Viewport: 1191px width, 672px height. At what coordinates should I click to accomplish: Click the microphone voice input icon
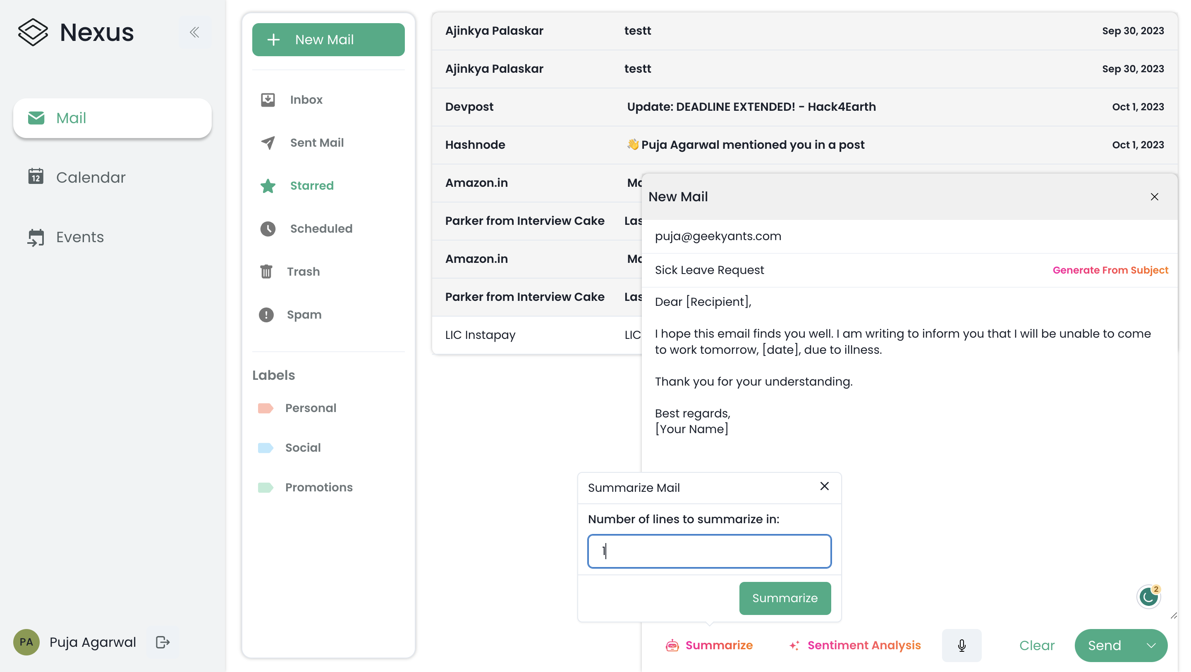tap(961, 645)
